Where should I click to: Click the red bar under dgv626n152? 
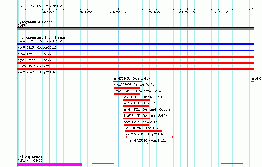136,119
